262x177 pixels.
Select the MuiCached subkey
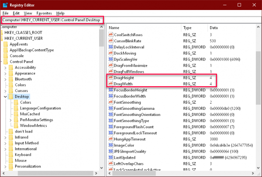30,114
